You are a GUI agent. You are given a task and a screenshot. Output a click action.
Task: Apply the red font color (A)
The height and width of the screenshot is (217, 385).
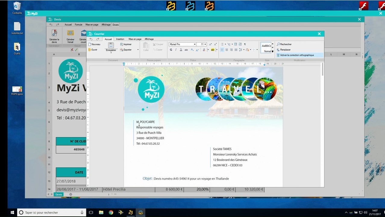204,50
